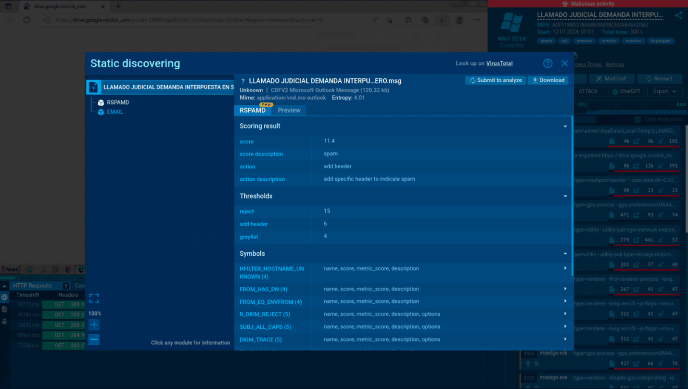Image resolution: width=688 pixels, height=389 pixels.
Task: Click the keylogger tag
Action: click(x=661, y=41)
